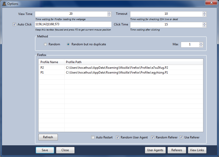This screenshot has height=157, width=219.
Task: Increase View Time with up arrow
Action: 109,13
